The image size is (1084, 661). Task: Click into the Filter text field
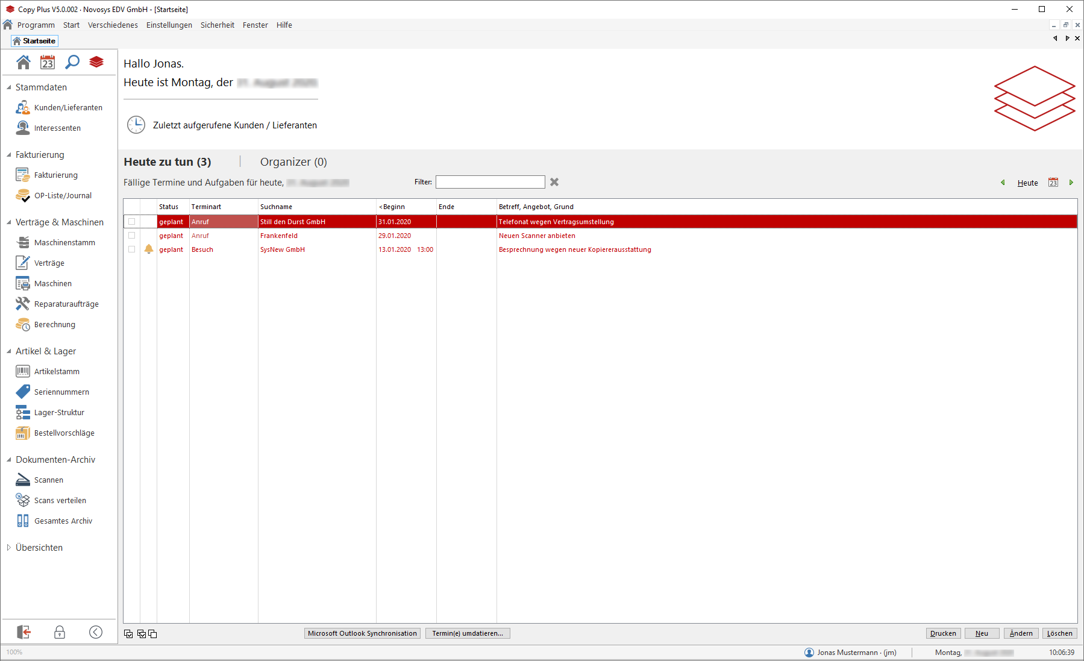(x=490, y=182)
